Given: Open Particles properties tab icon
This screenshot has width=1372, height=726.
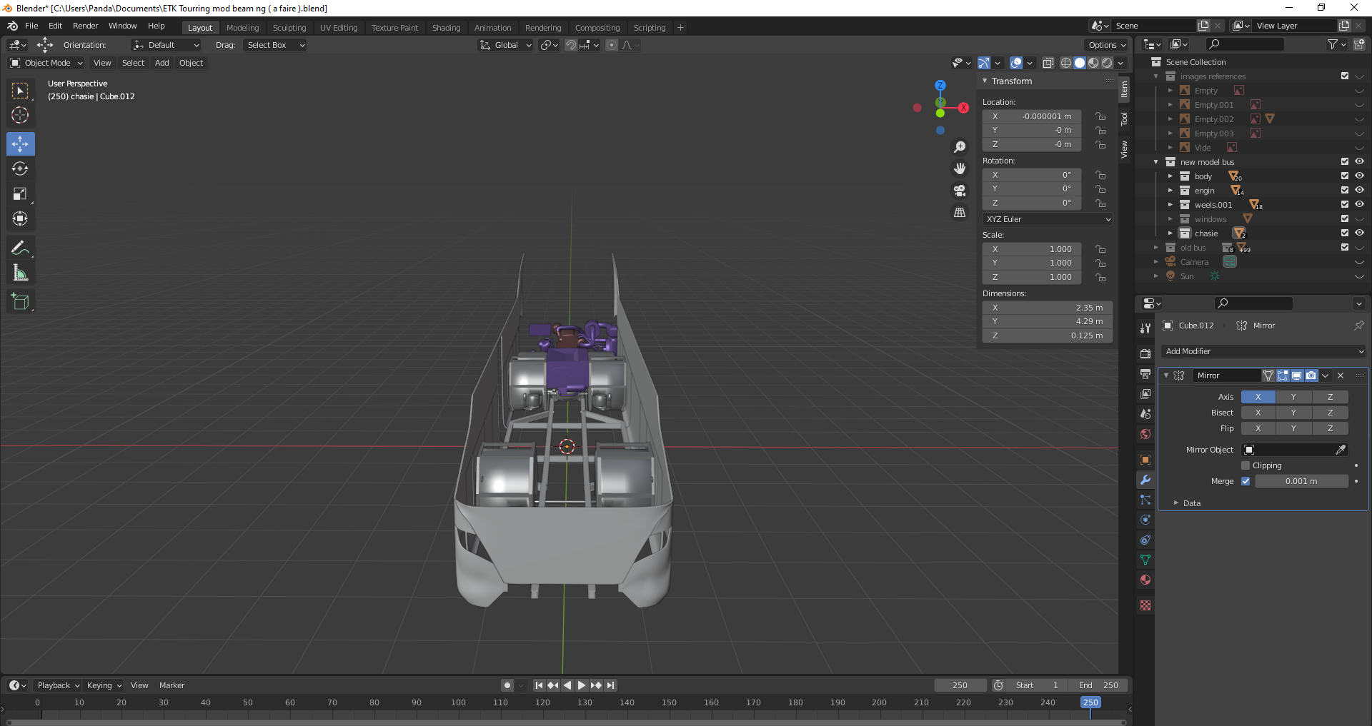Looking at the screenshot, I should pyautogui.click(x=1145, y=500).
